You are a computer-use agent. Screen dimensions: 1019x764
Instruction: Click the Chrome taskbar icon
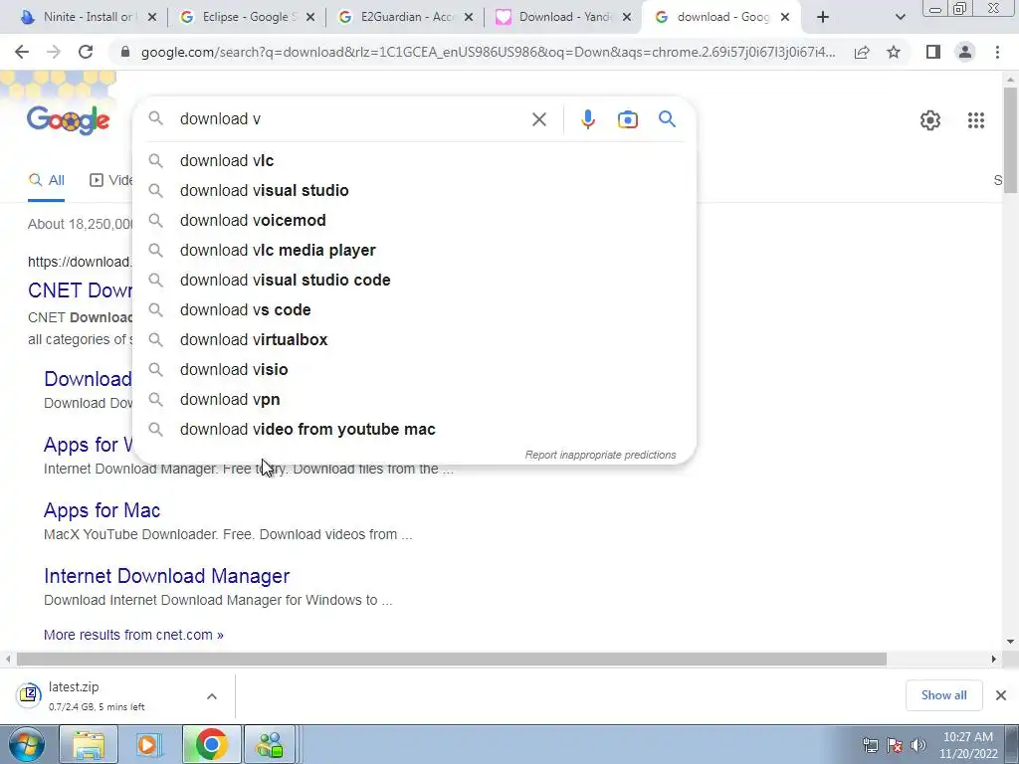(x=211, y=744)
